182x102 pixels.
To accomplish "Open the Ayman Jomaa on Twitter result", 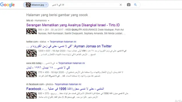I will (69, 46).
